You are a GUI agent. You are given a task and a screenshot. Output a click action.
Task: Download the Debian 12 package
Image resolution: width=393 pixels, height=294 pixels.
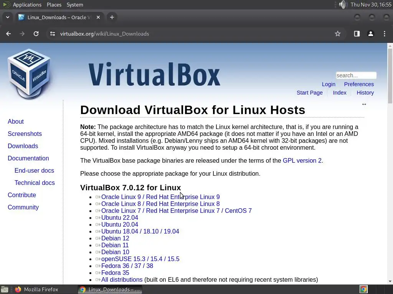(x=115, y=238)
